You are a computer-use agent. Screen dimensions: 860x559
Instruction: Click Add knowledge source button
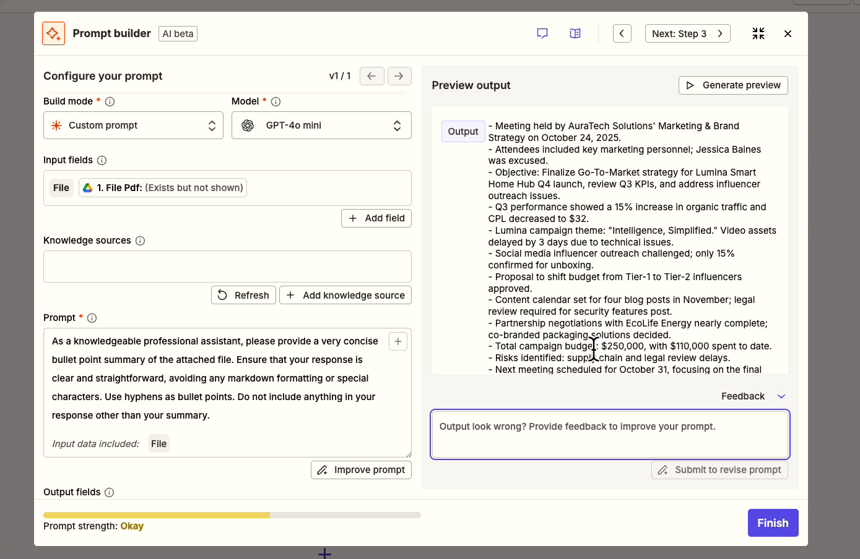pos(345,296)
